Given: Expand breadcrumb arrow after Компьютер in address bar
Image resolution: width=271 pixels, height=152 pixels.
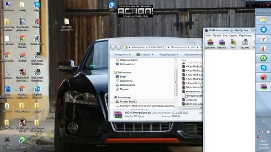Looking at the screenshot, I should [147, 47].
